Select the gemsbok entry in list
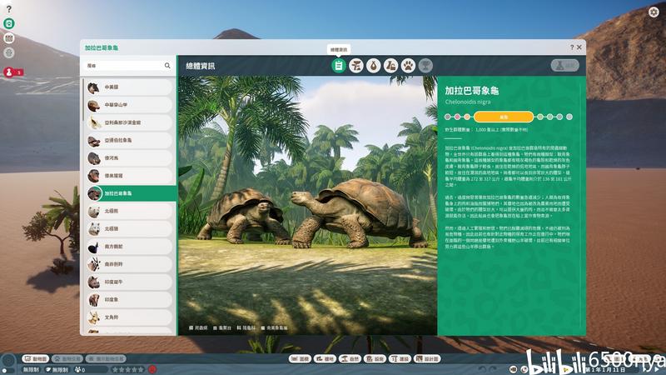 pos(130,264)
